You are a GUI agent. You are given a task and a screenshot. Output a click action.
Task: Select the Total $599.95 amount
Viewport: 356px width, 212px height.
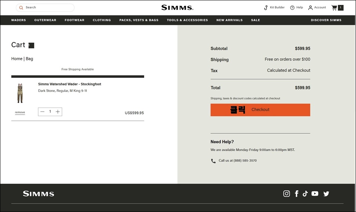[x=303, y=88]
